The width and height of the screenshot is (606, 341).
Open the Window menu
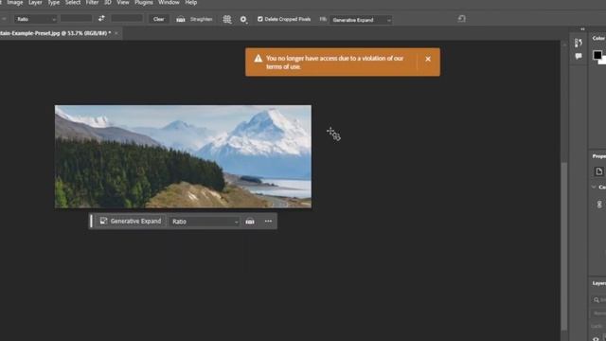point(169,2)
